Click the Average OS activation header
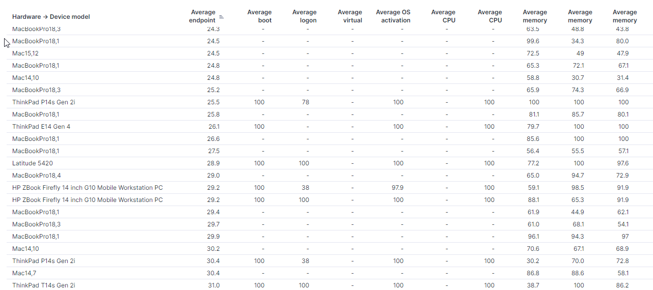653x290 pixels. pos(393,16)
